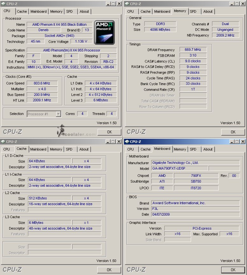Image resolution: width=247 pixels, height=275 pixels.
Task: Open Memory tab in bottom-left Cache window
Action: [56, 150]
